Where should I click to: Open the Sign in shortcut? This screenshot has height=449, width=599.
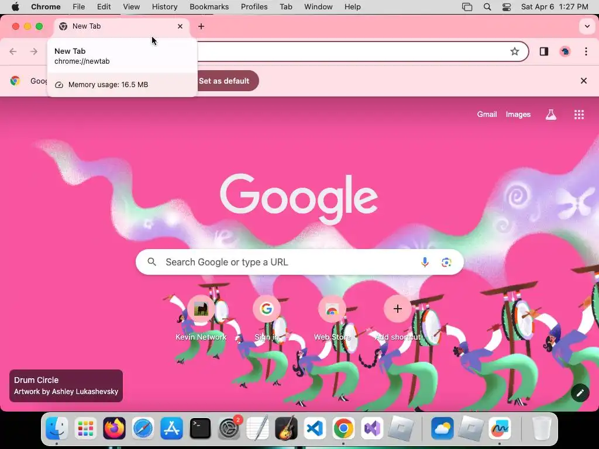tap(267, 317)
